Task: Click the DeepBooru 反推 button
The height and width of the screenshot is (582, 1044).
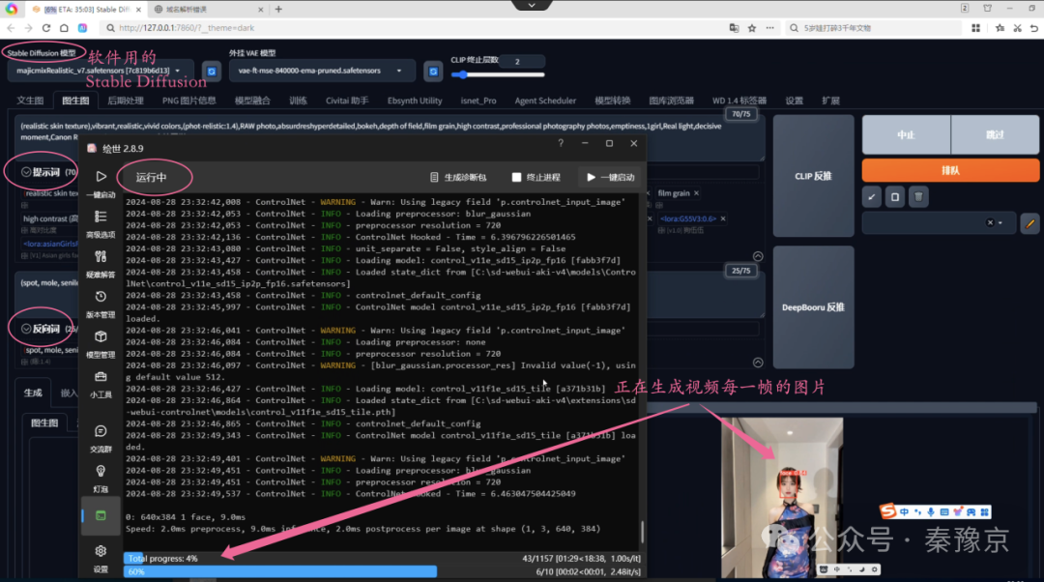Action: tap(813, 307)
